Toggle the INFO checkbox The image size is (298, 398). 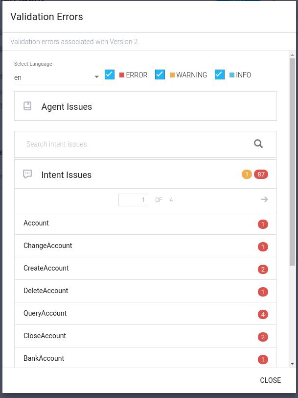(x=219, y=75)
